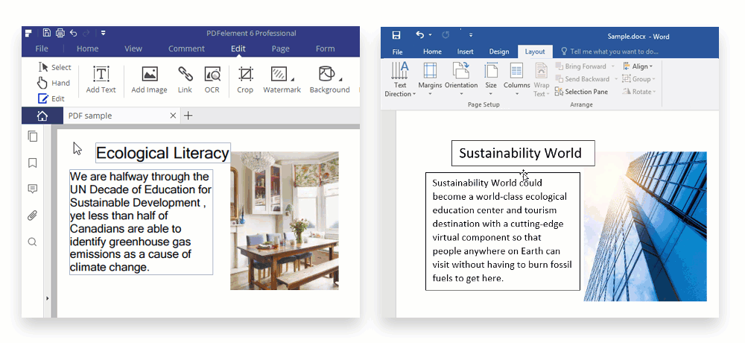Viewport: 745px width, 343px height.
Task: Open the Orientation dropdown in Word
Action: 461,80
